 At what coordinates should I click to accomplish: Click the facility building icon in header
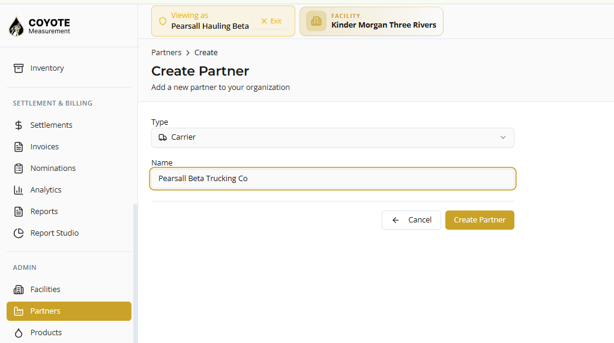[316, 21]
